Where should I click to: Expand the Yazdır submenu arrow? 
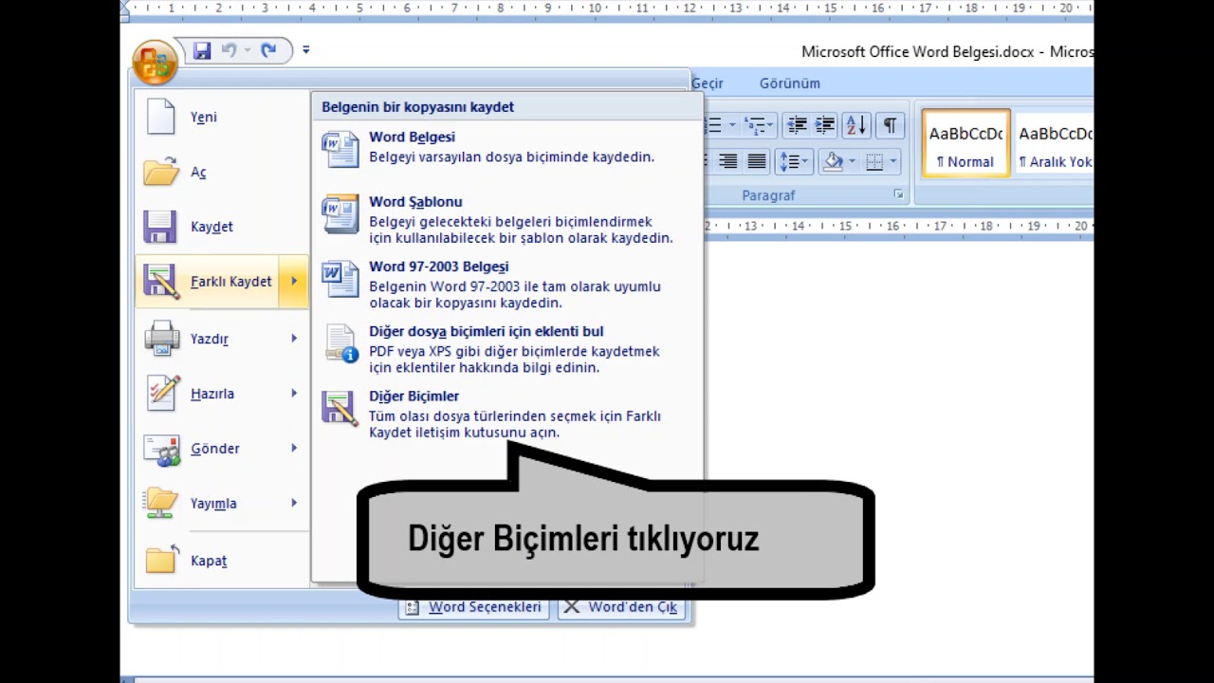click(x=294, y=339)
